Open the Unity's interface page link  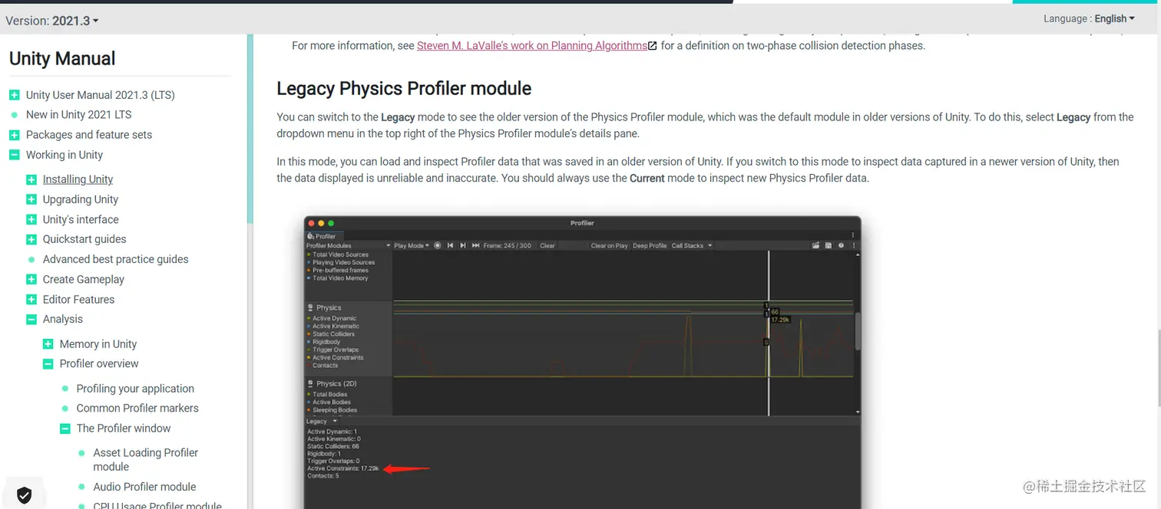point(81,219)
